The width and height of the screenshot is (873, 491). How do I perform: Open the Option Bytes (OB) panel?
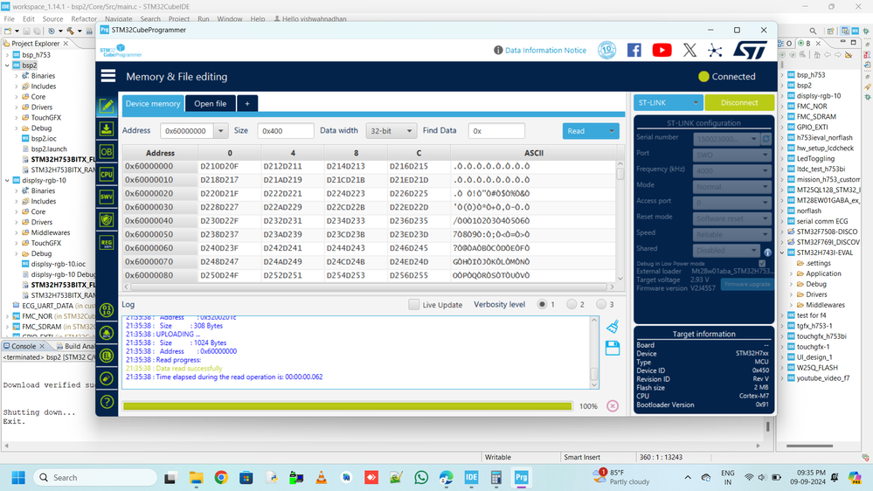(107, 151)
